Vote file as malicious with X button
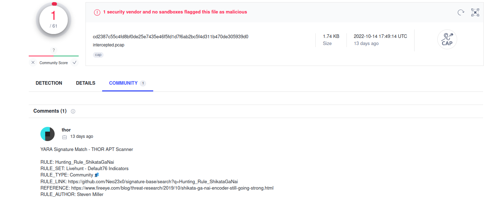 coord(33,63)
